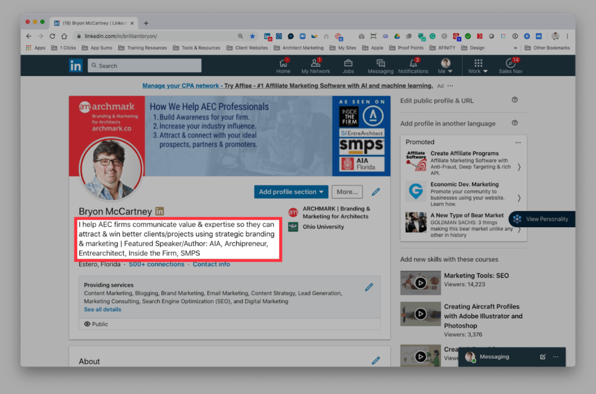Compose new message in Messaging bar
Viewport: 596px width, 394px height.
pos(543,356)
